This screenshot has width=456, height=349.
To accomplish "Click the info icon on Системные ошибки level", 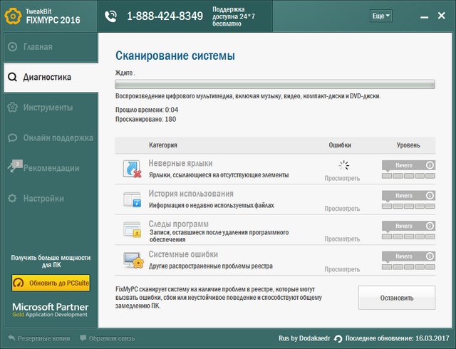I will 430,256.
